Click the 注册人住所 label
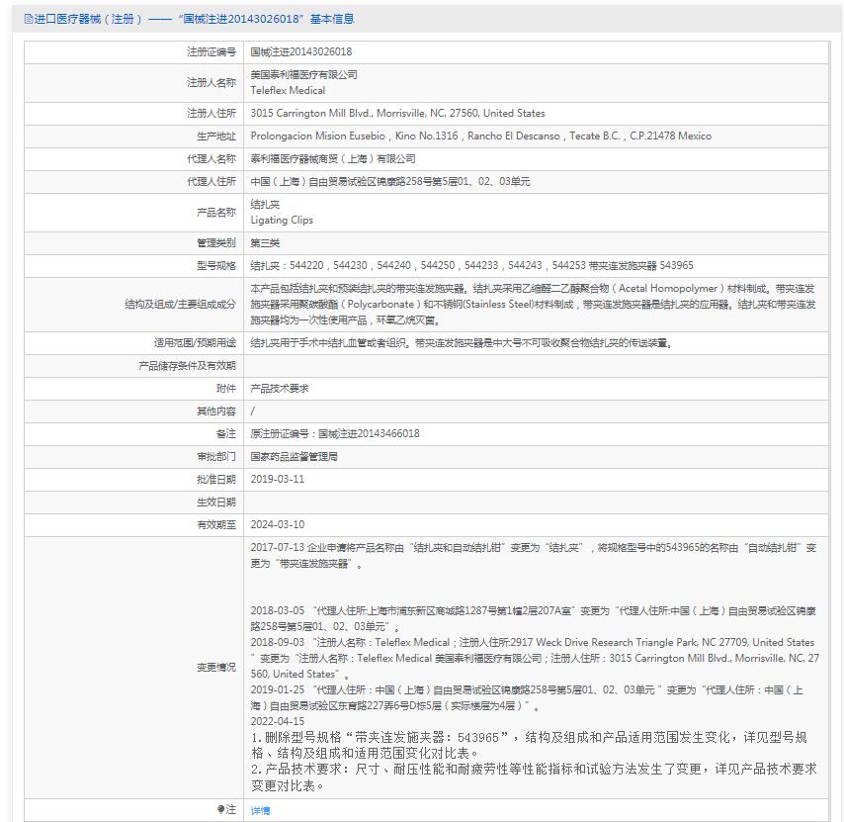Viewport: 844px width, 822px height. pos(211,113)
